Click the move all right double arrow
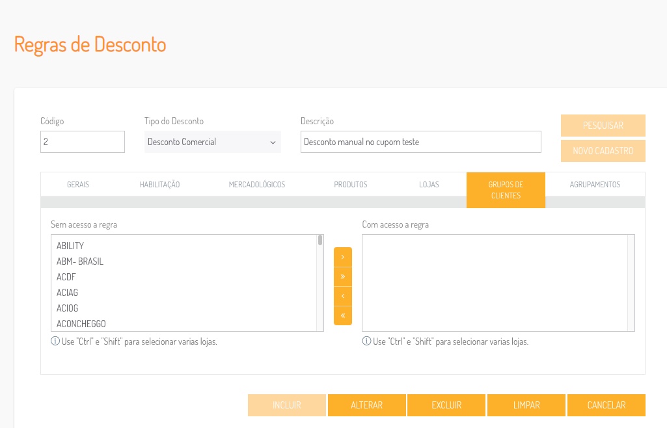The image size is (667, 428). [x=342, y=276]
